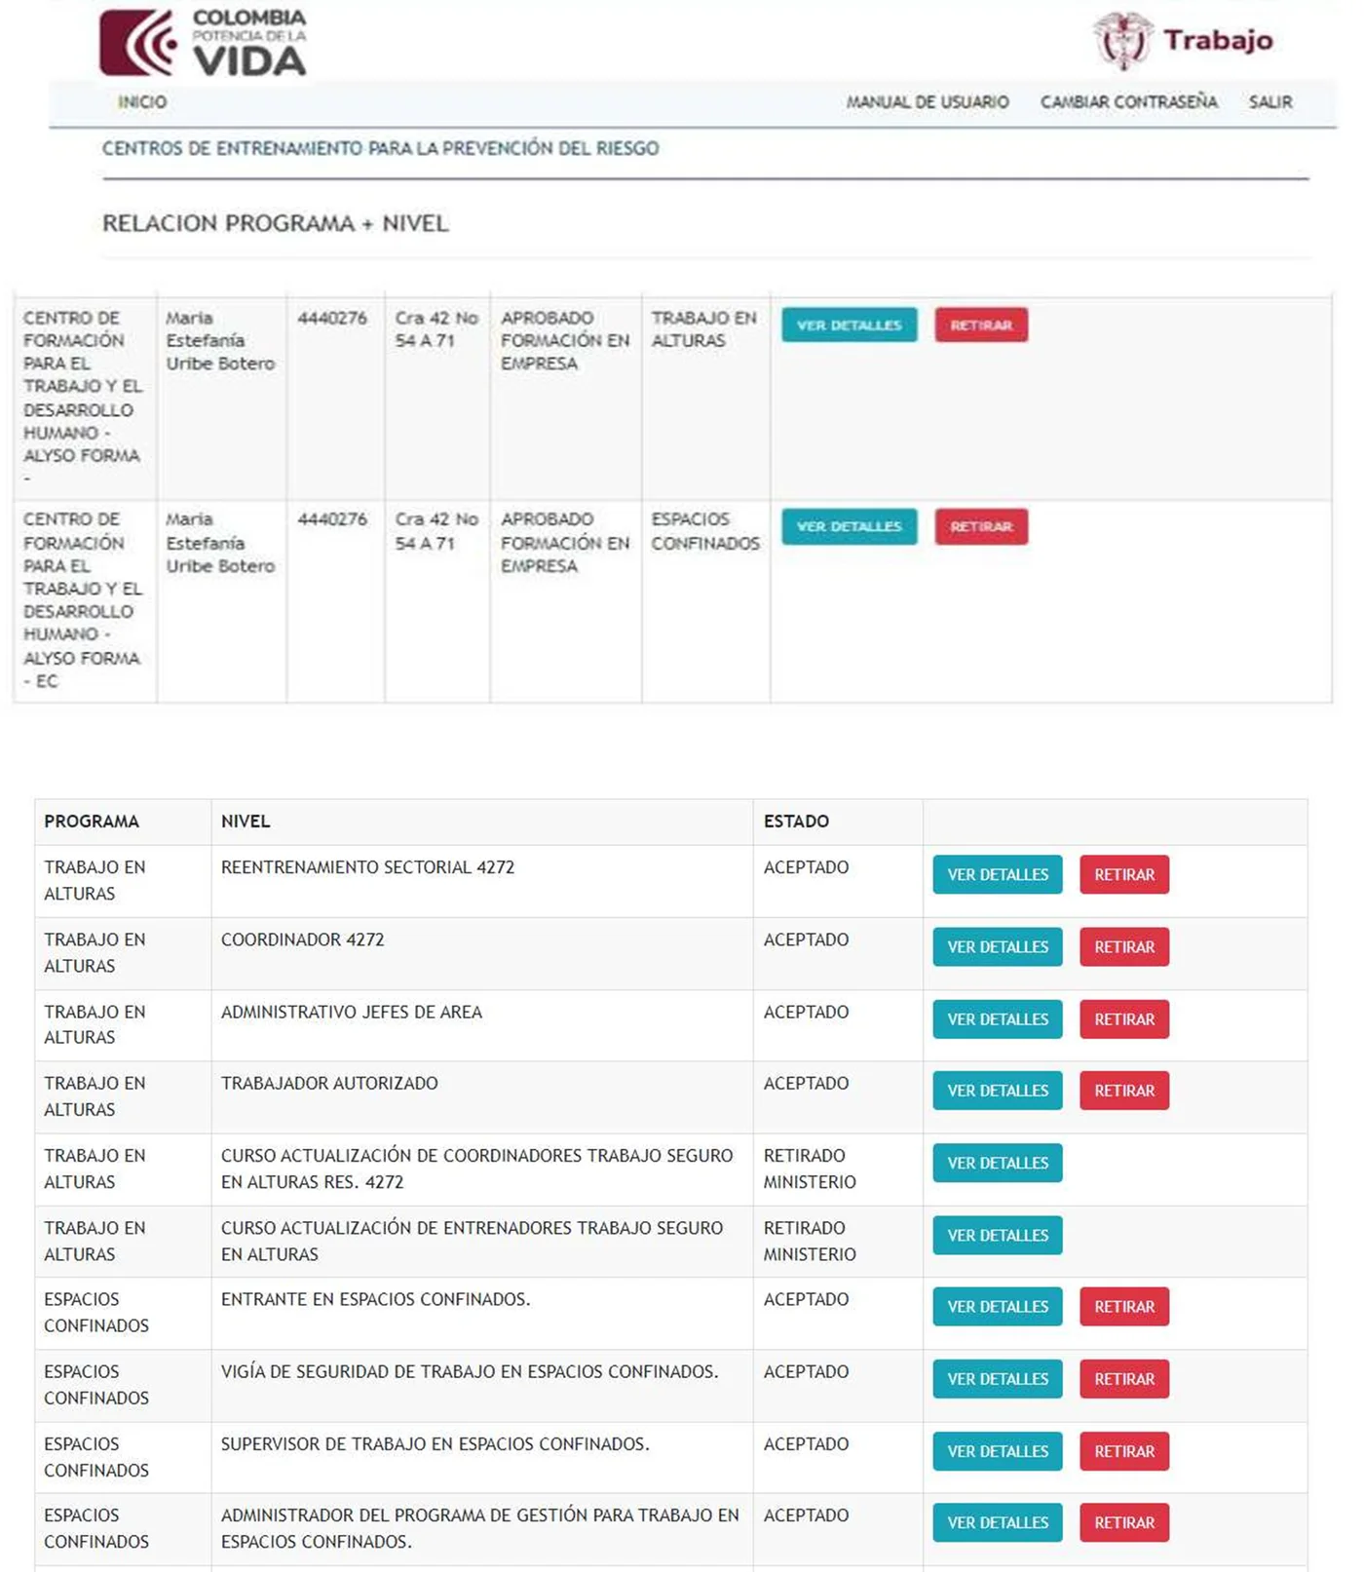
Task: Retire the COORDINADOR 4272 level
Action: point(1124,946)
